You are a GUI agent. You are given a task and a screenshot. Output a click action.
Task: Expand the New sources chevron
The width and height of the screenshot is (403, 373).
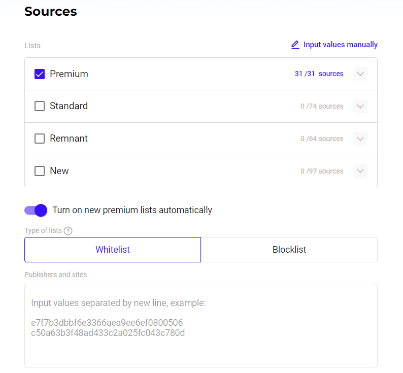click(360, 171)
